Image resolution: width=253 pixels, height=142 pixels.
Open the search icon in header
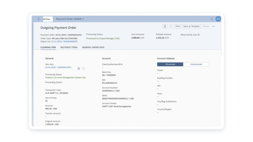pos(211,19)
